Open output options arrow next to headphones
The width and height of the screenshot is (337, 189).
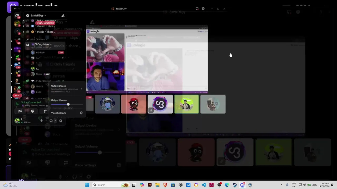tap(55, 121)
